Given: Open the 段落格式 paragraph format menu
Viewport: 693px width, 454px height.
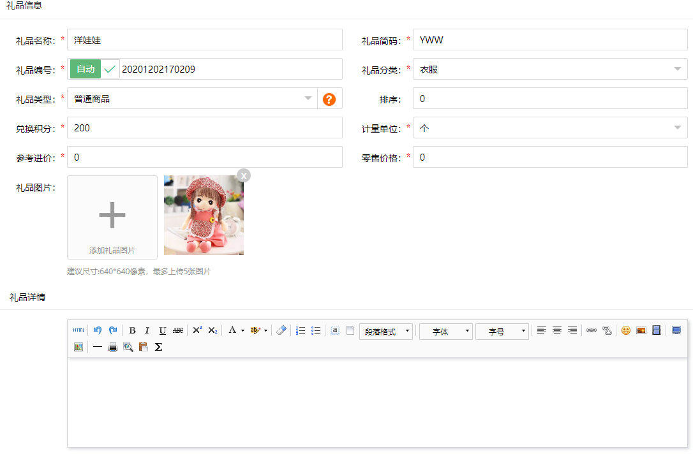Looking at the screenshot, I should click(x=385, y=332).
